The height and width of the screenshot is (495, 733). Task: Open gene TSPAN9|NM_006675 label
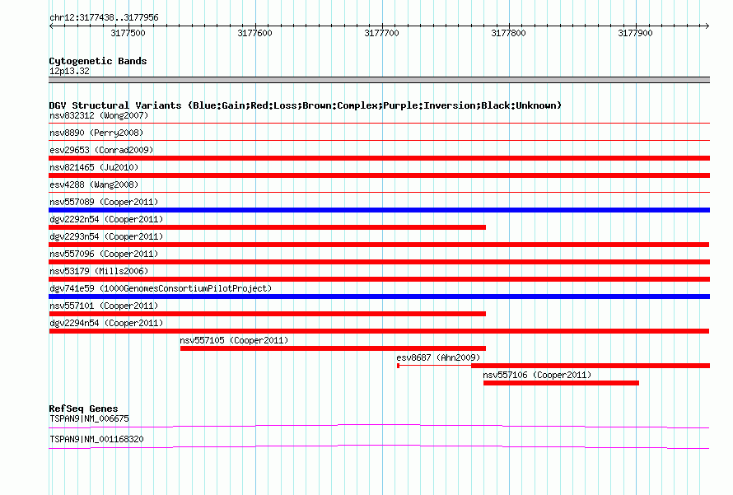(89, 418)
